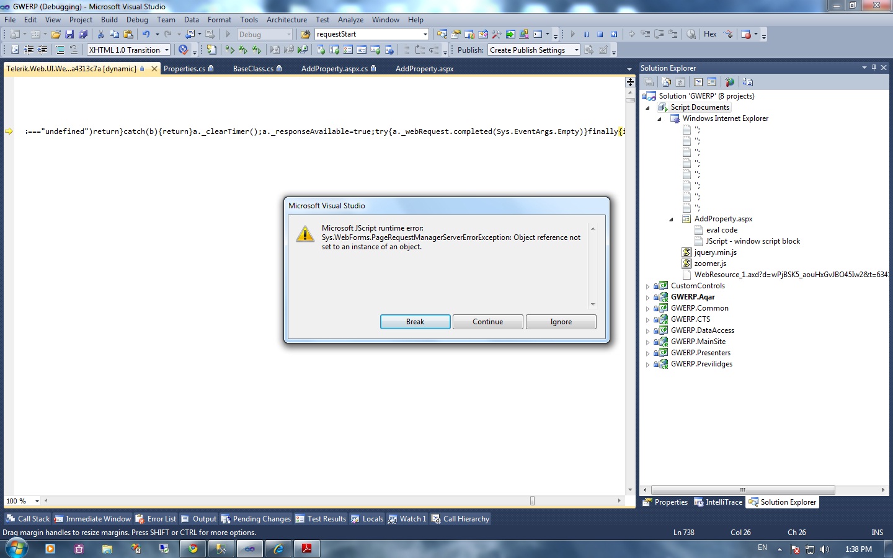Open the XHTML 1.0 Transitional schema dropdown
This screenshot has width=893, height=558.
[x=167, y=50]
